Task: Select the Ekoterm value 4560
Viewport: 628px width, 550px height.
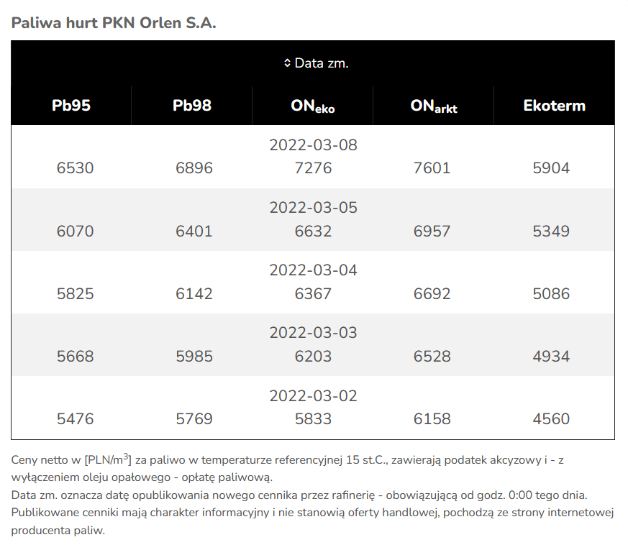Action: point(551,419)
